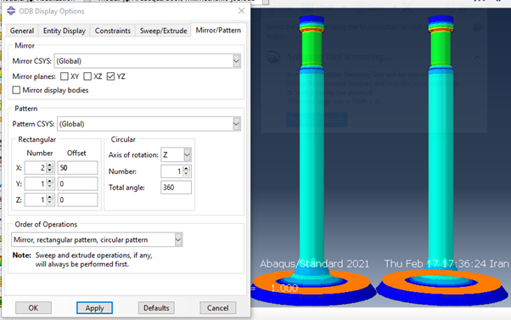Open the Sweep/Extrude tab
Image resolution: width=511 pixels, height=320 pixels.
click(x=163, y=31)
